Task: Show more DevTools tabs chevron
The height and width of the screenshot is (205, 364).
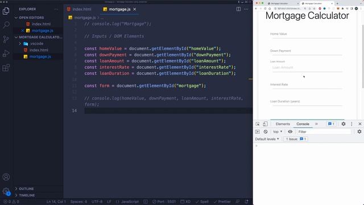Action: [x=316, y=124]
